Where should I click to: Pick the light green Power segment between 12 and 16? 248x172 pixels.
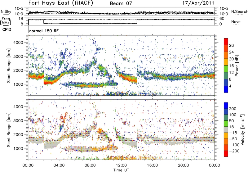pos(226,69)
